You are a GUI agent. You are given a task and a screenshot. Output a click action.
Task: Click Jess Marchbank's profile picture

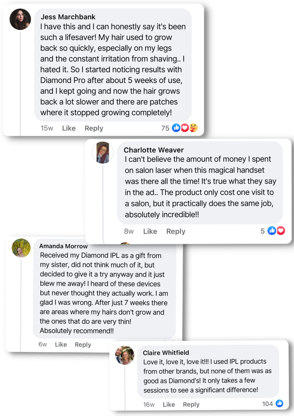(x=20, y=19)
